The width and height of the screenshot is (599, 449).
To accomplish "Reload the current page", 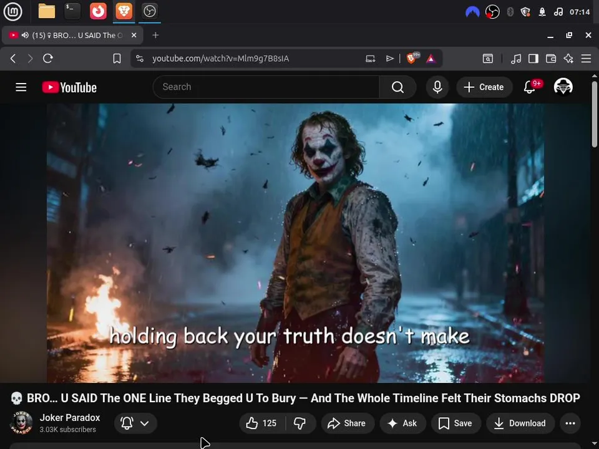I will 48,59.
